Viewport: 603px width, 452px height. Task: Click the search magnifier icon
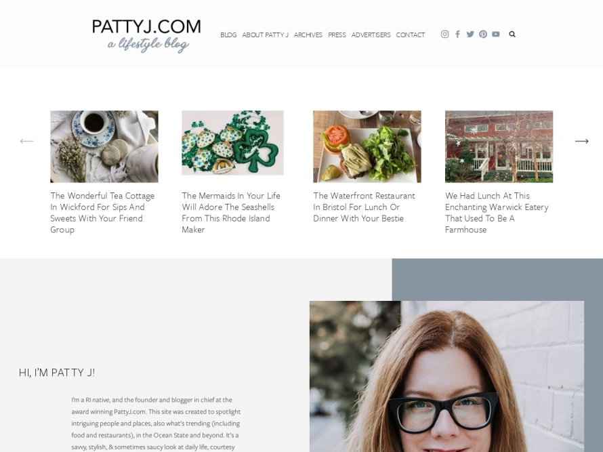tap(512, 35)
